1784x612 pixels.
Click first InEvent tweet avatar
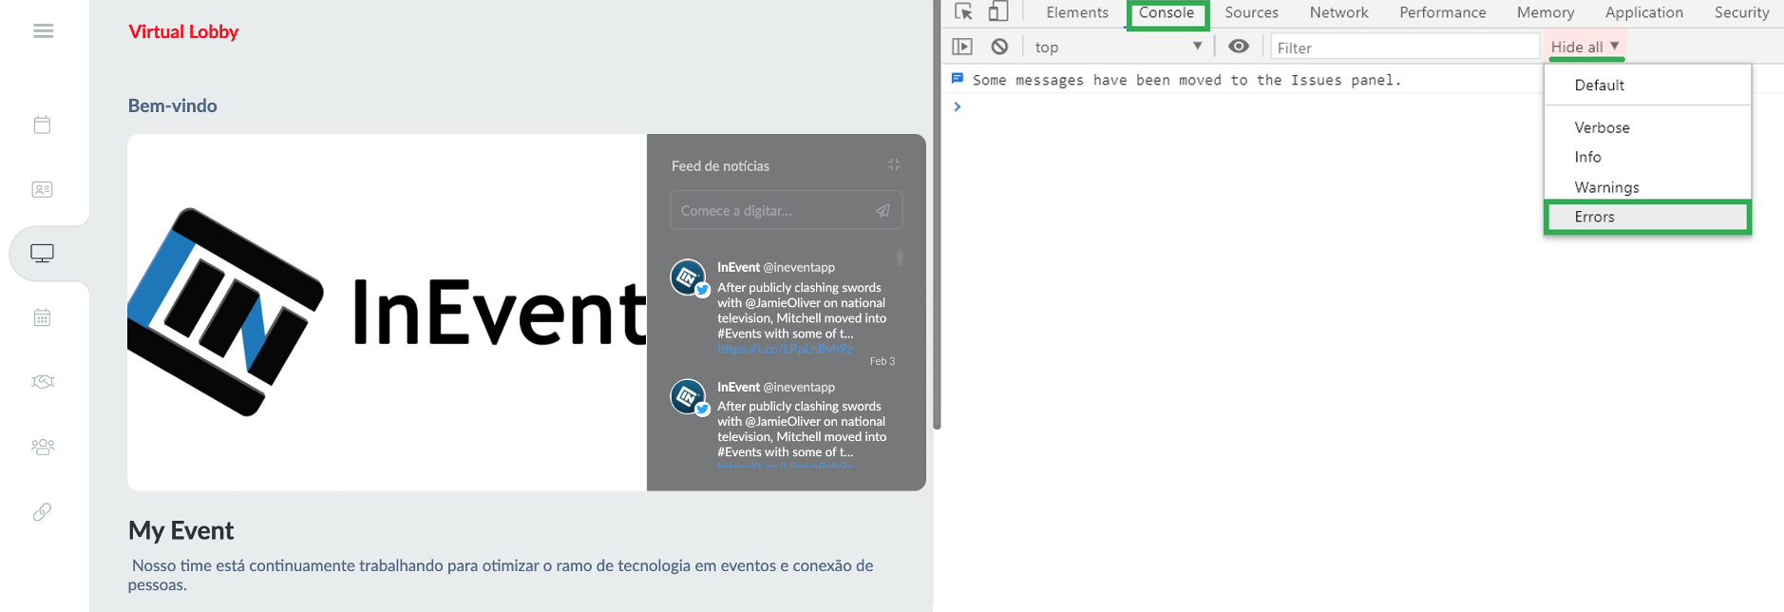[x=689, y=278]
